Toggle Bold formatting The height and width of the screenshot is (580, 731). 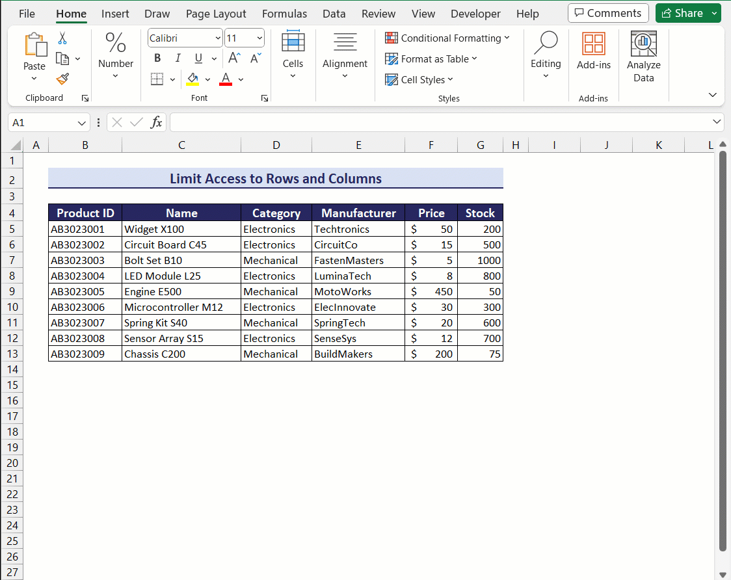pyautogui.click(x=157, y=59)
